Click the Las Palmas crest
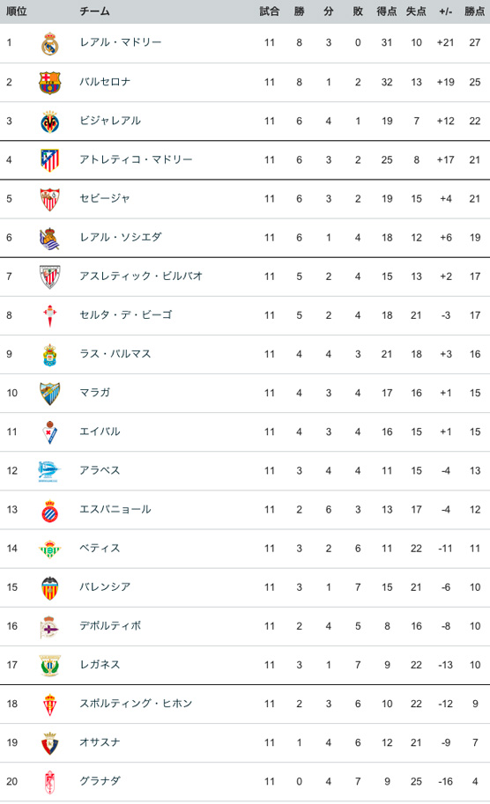Screen dimensions: 490x804 coord(49,354)
